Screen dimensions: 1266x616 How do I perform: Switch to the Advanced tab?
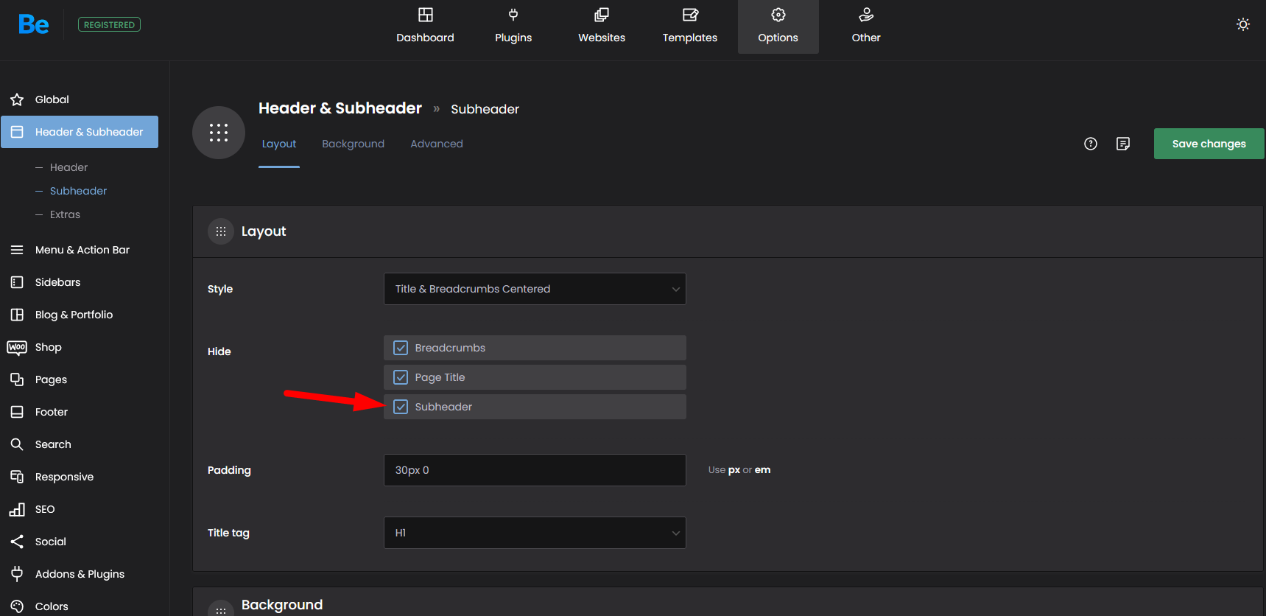click(x=437, y=144)
